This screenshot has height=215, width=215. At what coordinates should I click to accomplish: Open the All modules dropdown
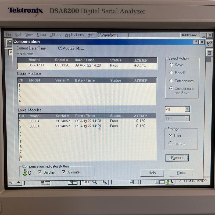187,109
